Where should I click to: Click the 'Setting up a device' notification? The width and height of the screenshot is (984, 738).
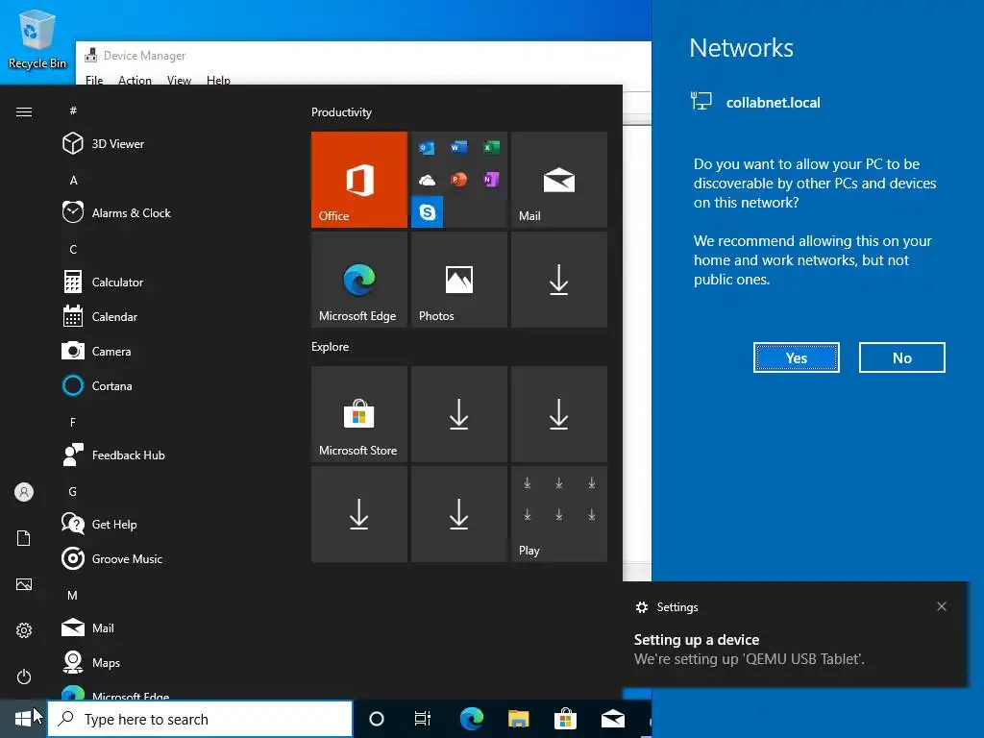tap(795, 634)
